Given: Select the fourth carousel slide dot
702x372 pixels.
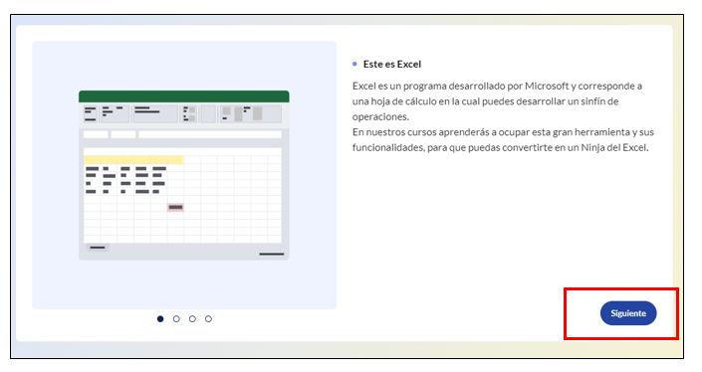Looking at the screenshot, I should pyautogui.click(x=209, y=319).
